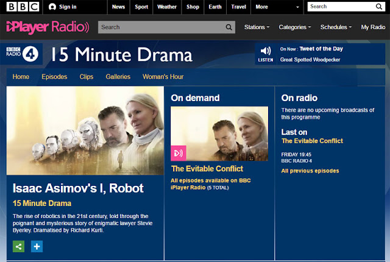
Task: Select the Woman's Hour tab
Action: click(x=163, y=77)
